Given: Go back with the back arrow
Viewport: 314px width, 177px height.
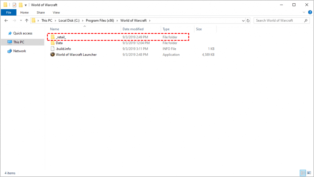Looking at the screenshot, I should (6, 20).
